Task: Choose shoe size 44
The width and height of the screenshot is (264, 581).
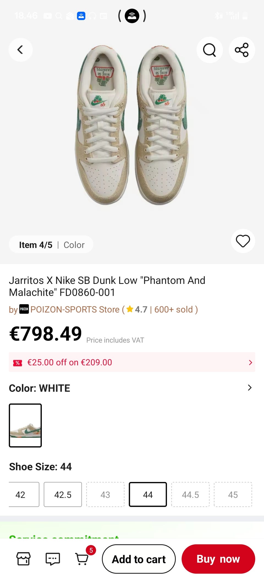Action: click(x=148, y=494)
